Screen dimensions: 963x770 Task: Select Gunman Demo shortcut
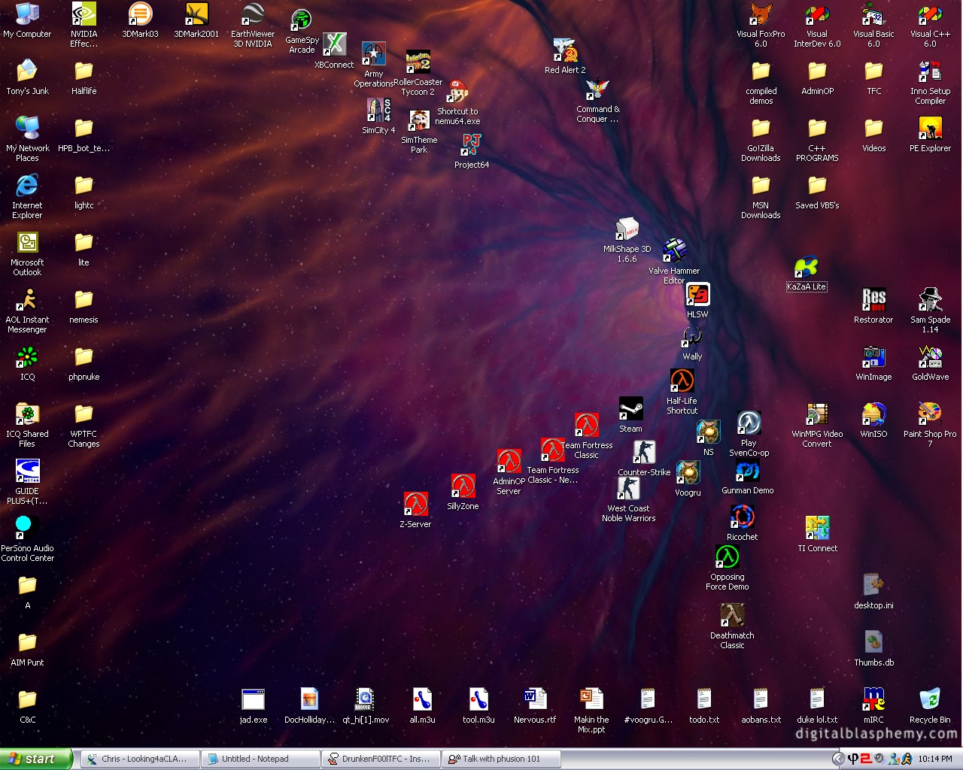tap(748, 477)
